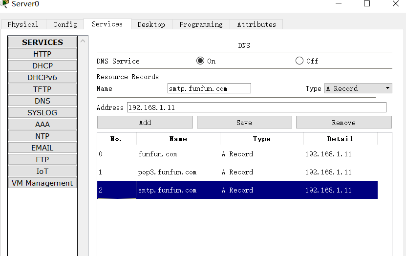
Task: Click the Type column header
Action: click(262, 139)
